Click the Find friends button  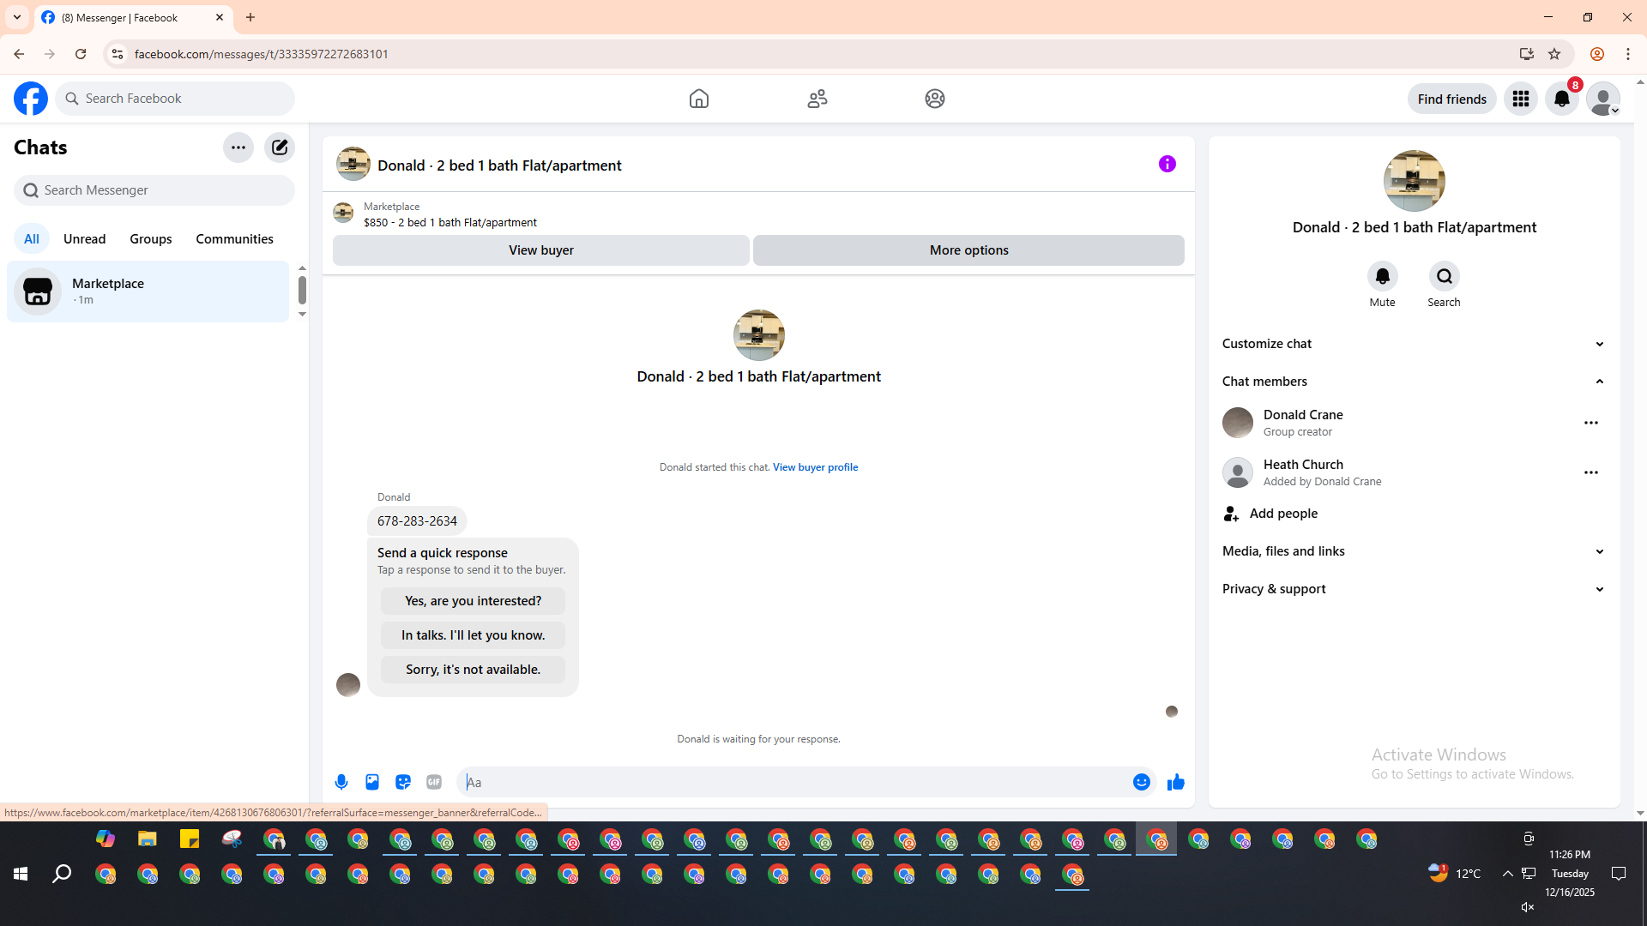(1452, 99)
